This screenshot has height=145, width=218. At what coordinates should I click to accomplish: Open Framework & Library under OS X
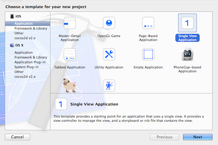[x=31, y=57]
